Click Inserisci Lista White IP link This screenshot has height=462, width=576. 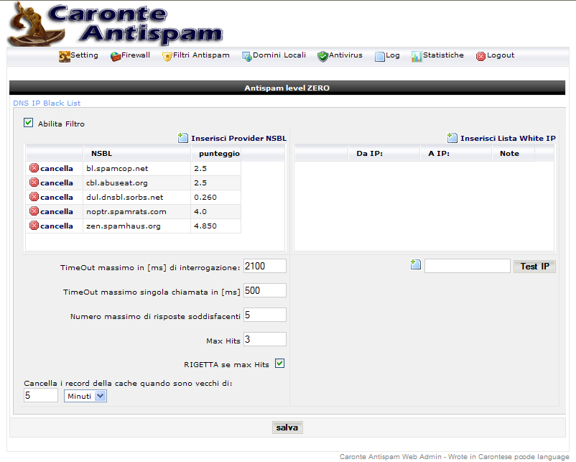(x=507, y=138)
